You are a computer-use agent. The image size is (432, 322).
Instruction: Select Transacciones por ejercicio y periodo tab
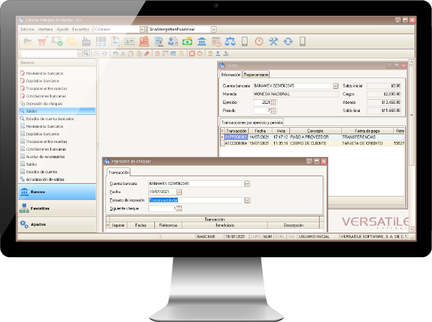252,123
